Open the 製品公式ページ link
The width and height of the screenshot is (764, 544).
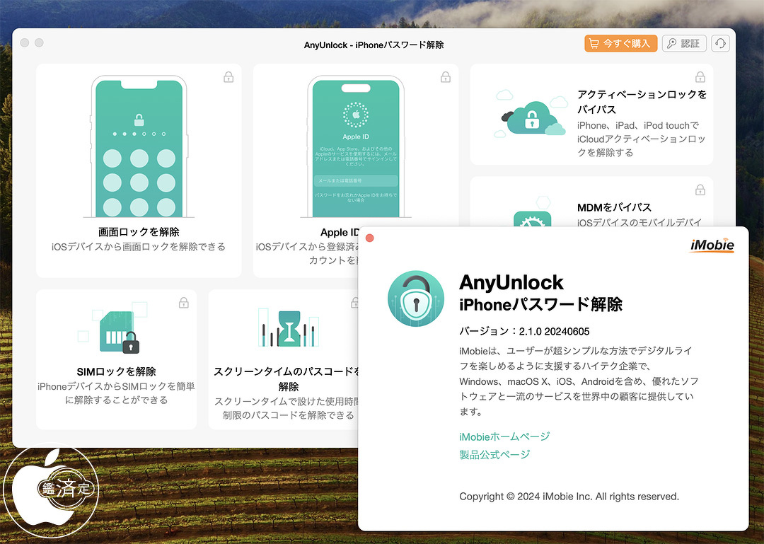click(x=494, y=454)
